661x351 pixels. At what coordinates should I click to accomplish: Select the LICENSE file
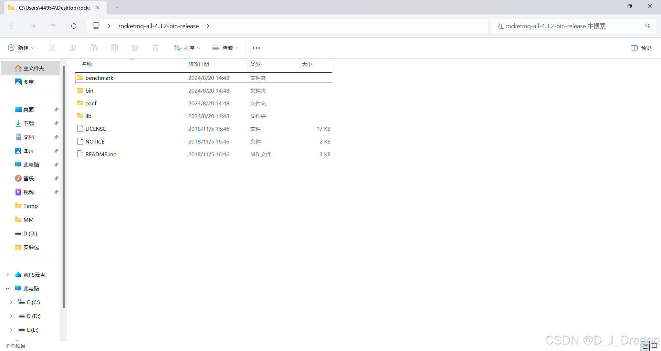point(203,129)
